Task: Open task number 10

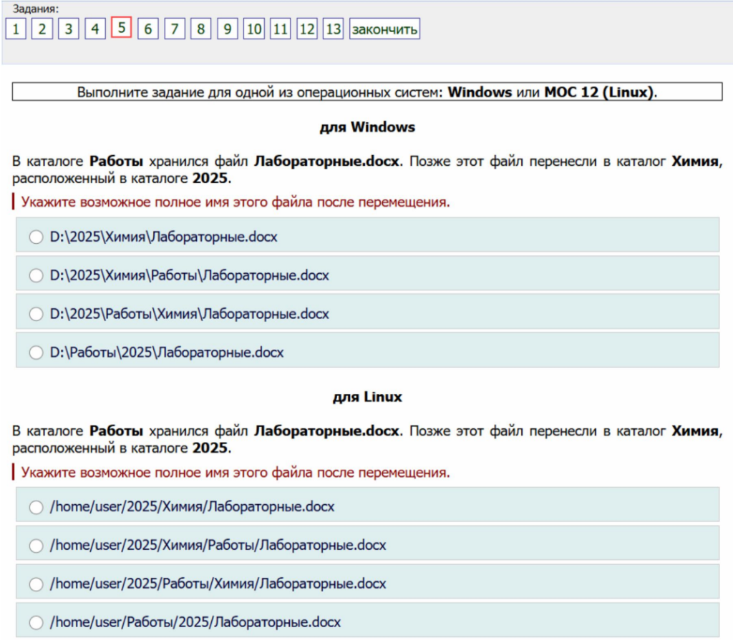Action: pos(253,29)
